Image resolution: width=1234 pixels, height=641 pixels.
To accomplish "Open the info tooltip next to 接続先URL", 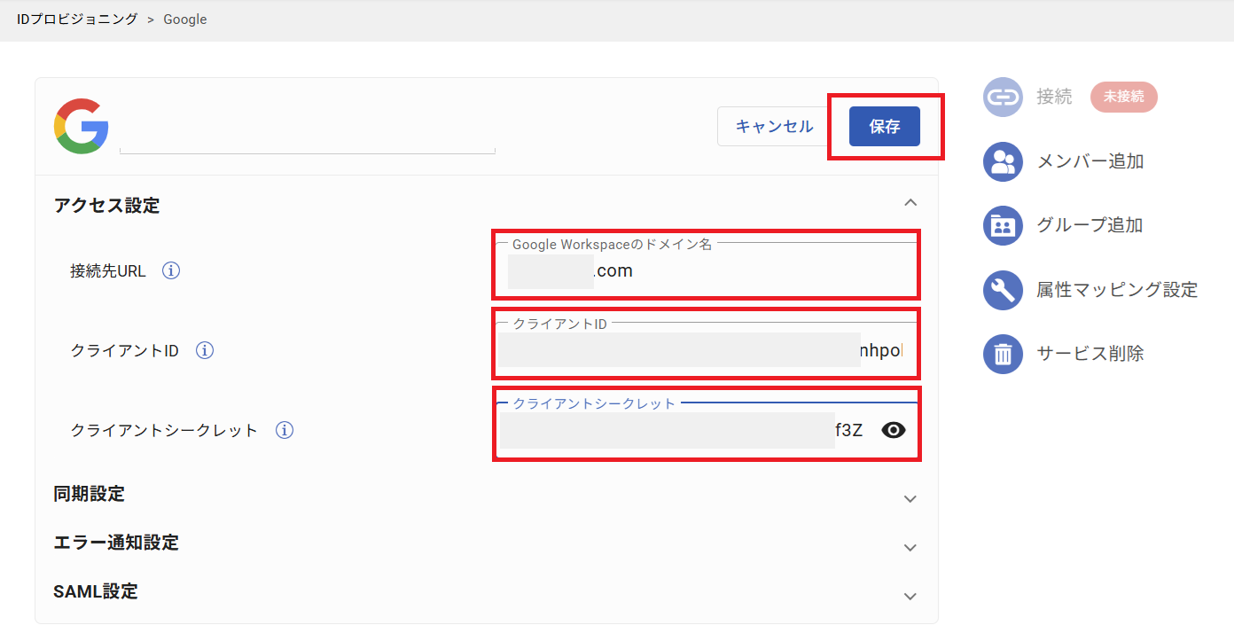I will 170,270.
